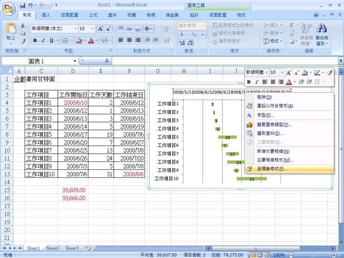Open the 檢視 ribbon tab
This screenshot has height=258, width=344.
click(151, 15)
